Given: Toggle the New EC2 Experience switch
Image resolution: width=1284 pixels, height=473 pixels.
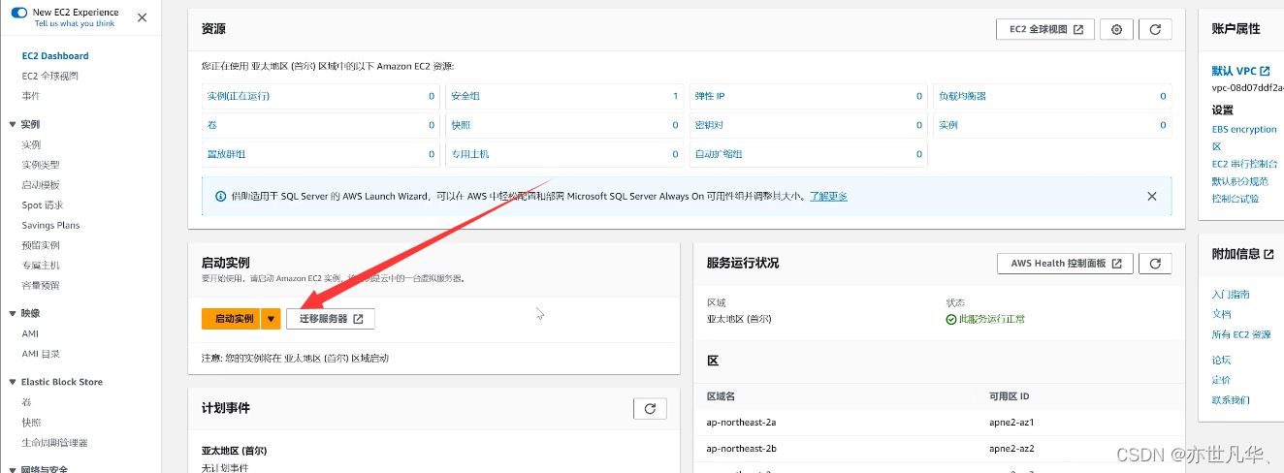Looking at the screenshot, I should tap(19, 13).
